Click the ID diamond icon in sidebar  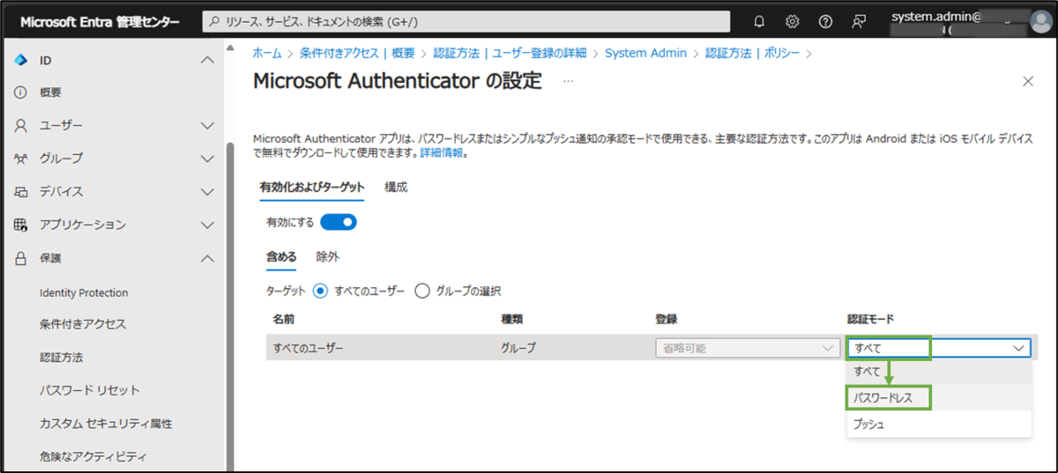[21, 60]
